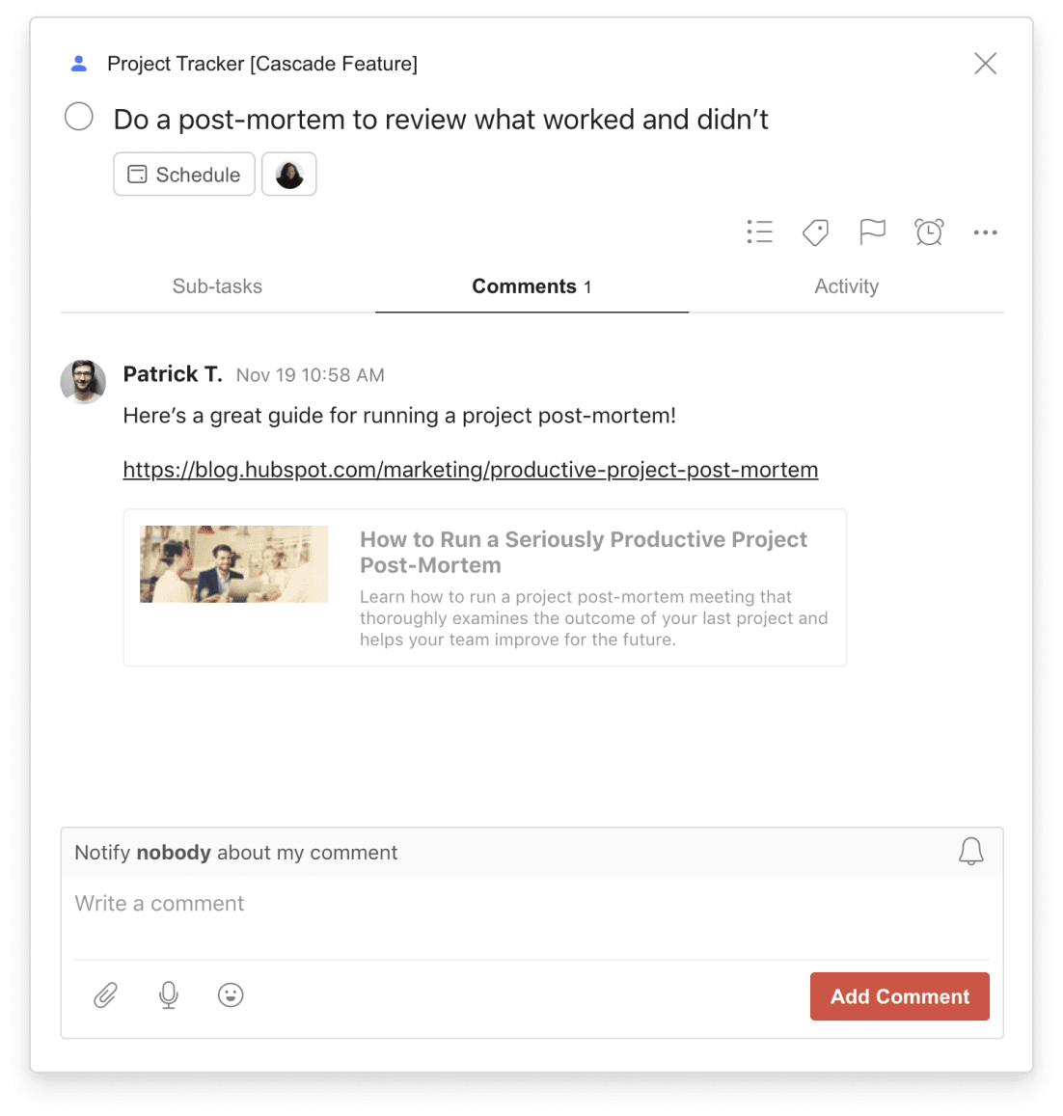Switch to the Activity tab
This screenshot has height=1116, width=1063.
tap(846, 286)
